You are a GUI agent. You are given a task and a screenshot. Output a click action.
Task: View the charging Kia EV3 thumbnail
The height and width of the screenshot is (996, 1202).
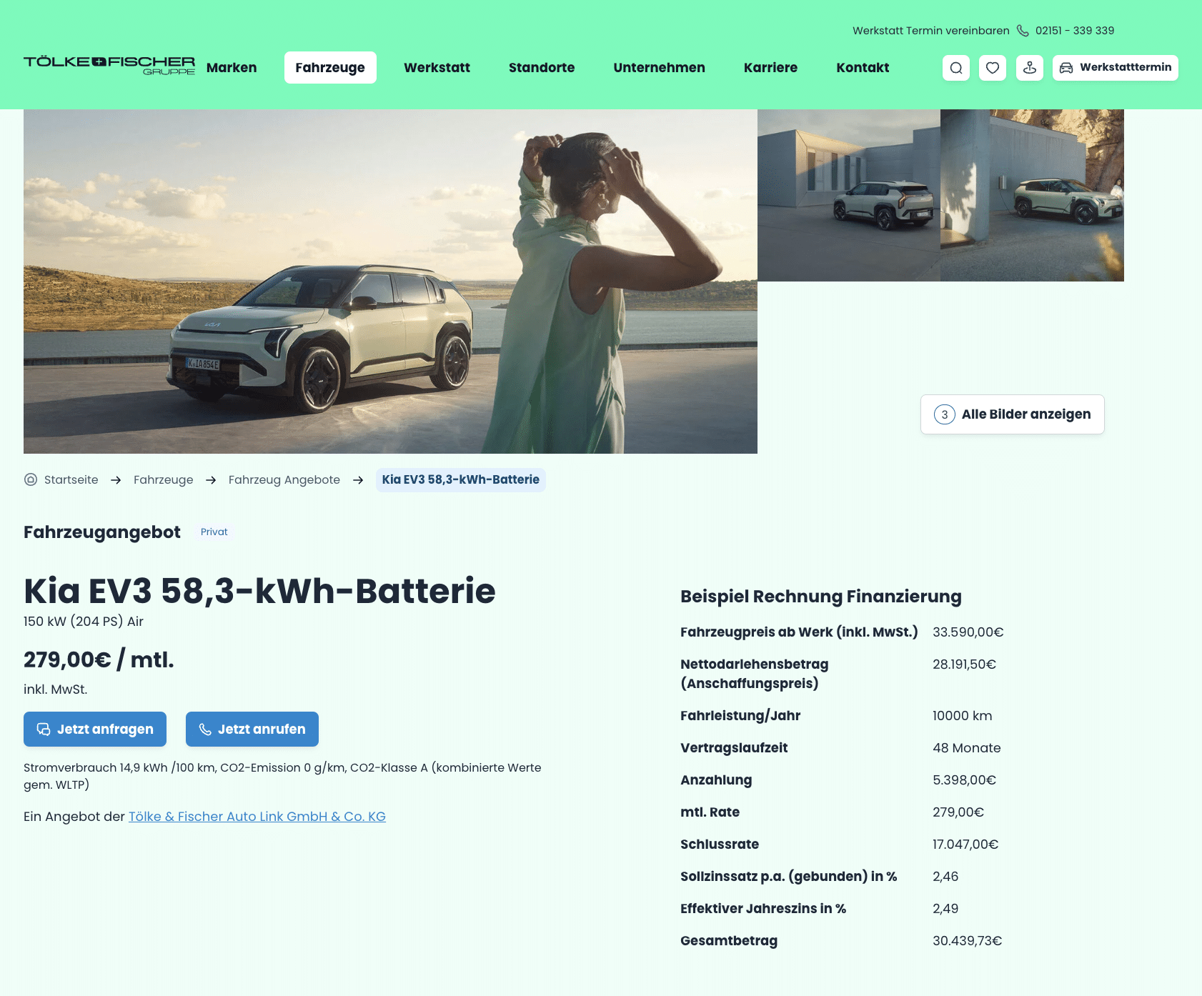coord(1032,195)
